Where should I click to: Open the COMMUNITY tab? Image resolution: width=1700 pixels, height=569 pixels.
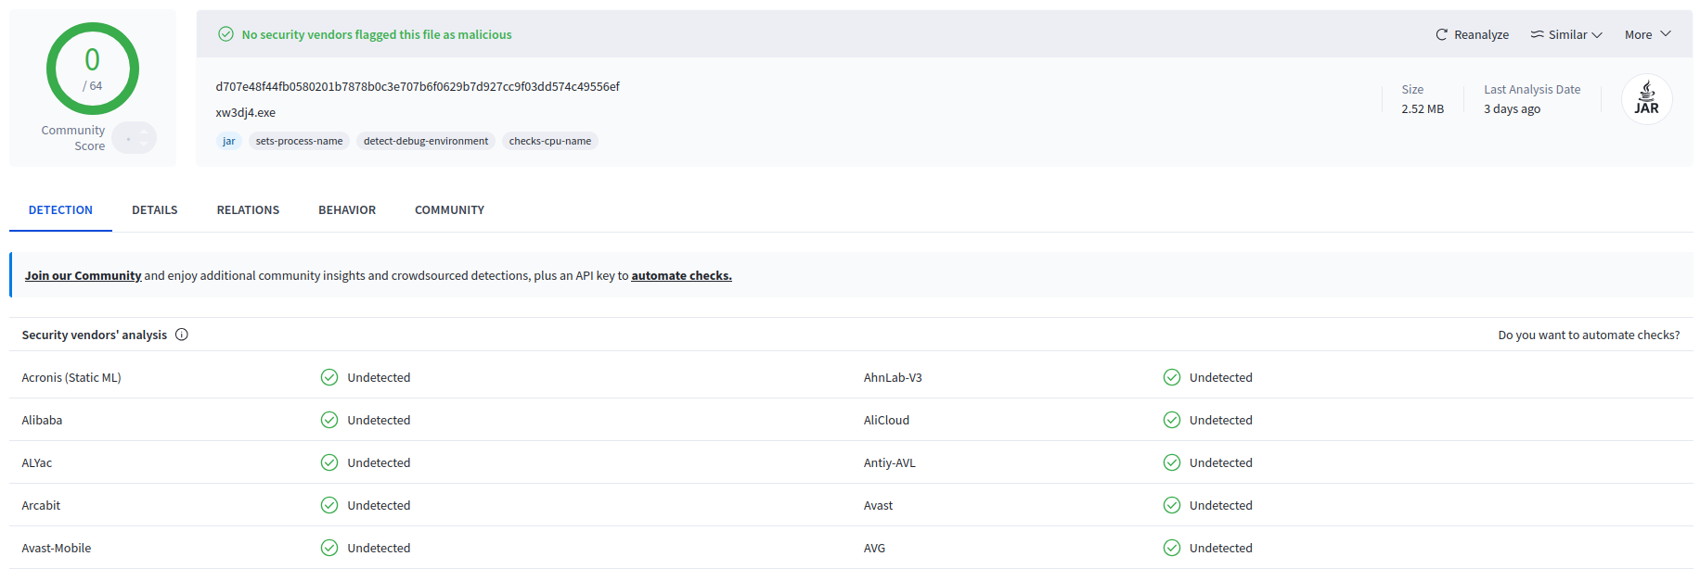(x=449, y=210)
